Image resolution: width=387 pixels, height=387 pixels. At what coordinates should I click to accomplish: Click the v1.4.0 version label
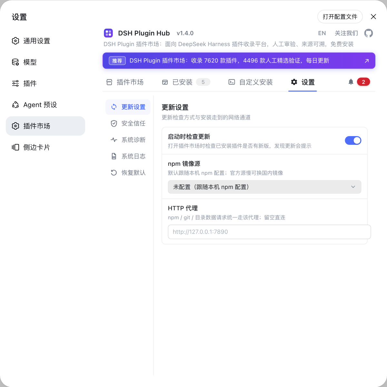pyautogui.click(x=185, y=33)
